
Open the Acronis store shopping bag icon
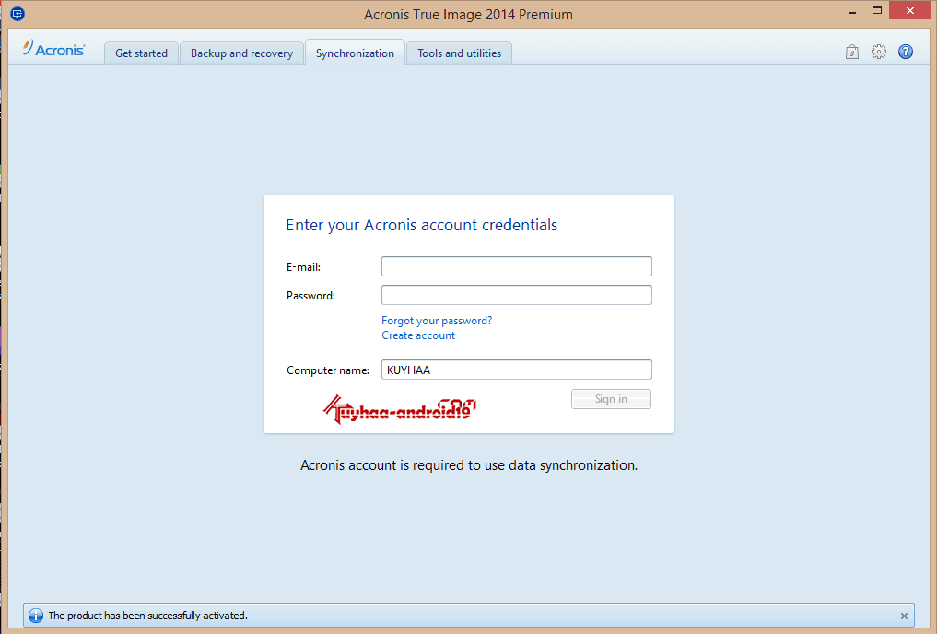tap(852, 52)
